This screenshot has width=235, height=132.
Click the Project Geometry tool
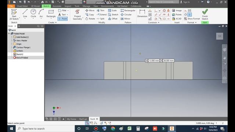[x=77, y=15]
